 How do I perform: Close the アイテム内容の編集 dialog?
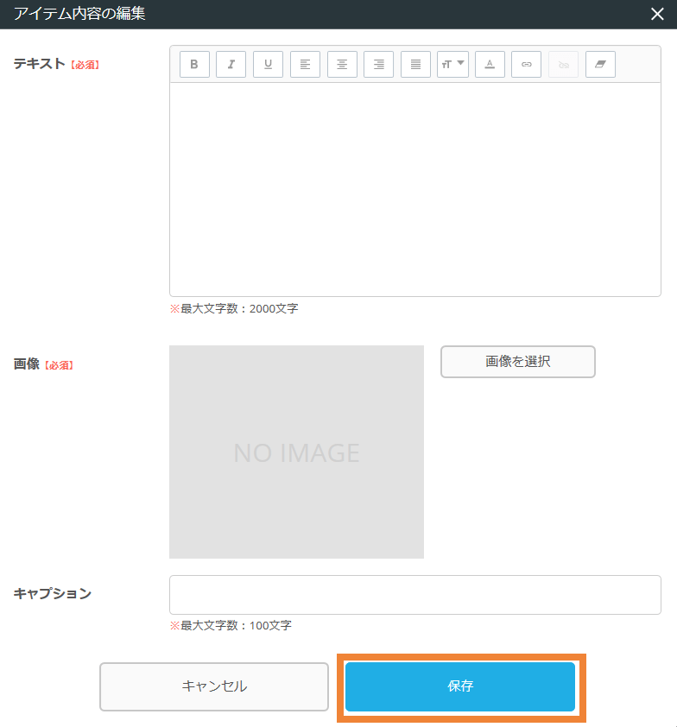point(657,14)
